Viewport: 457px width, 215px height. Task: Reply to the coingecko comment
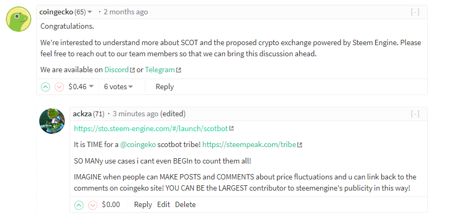click(x=165, y=87)
